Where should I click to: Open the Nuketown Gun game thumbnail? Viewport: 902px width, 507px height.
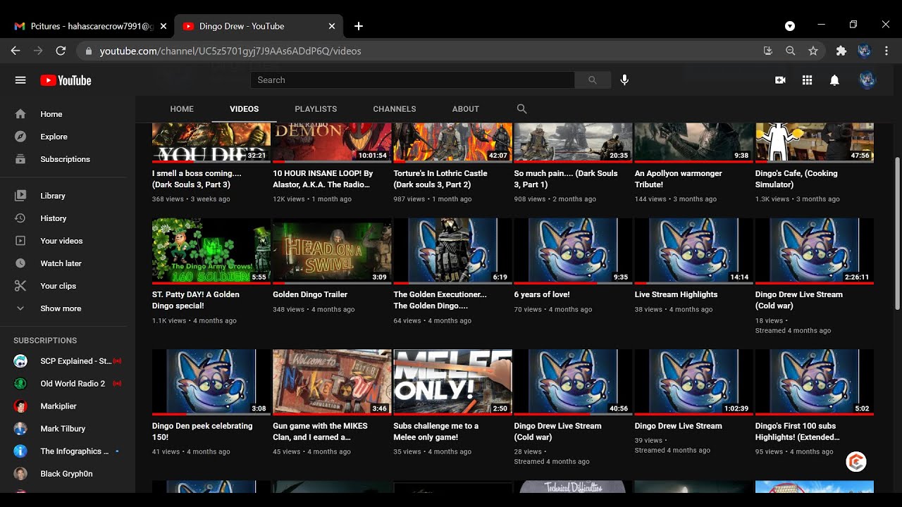332,382
